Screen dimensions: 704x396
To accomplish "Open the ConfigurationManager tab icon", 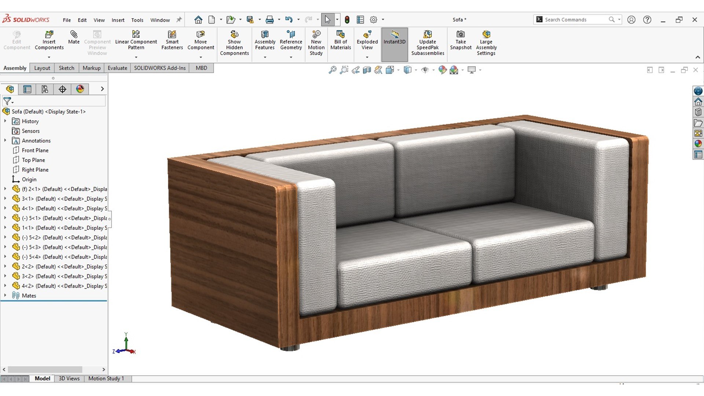I will click(x=45, y=89).
